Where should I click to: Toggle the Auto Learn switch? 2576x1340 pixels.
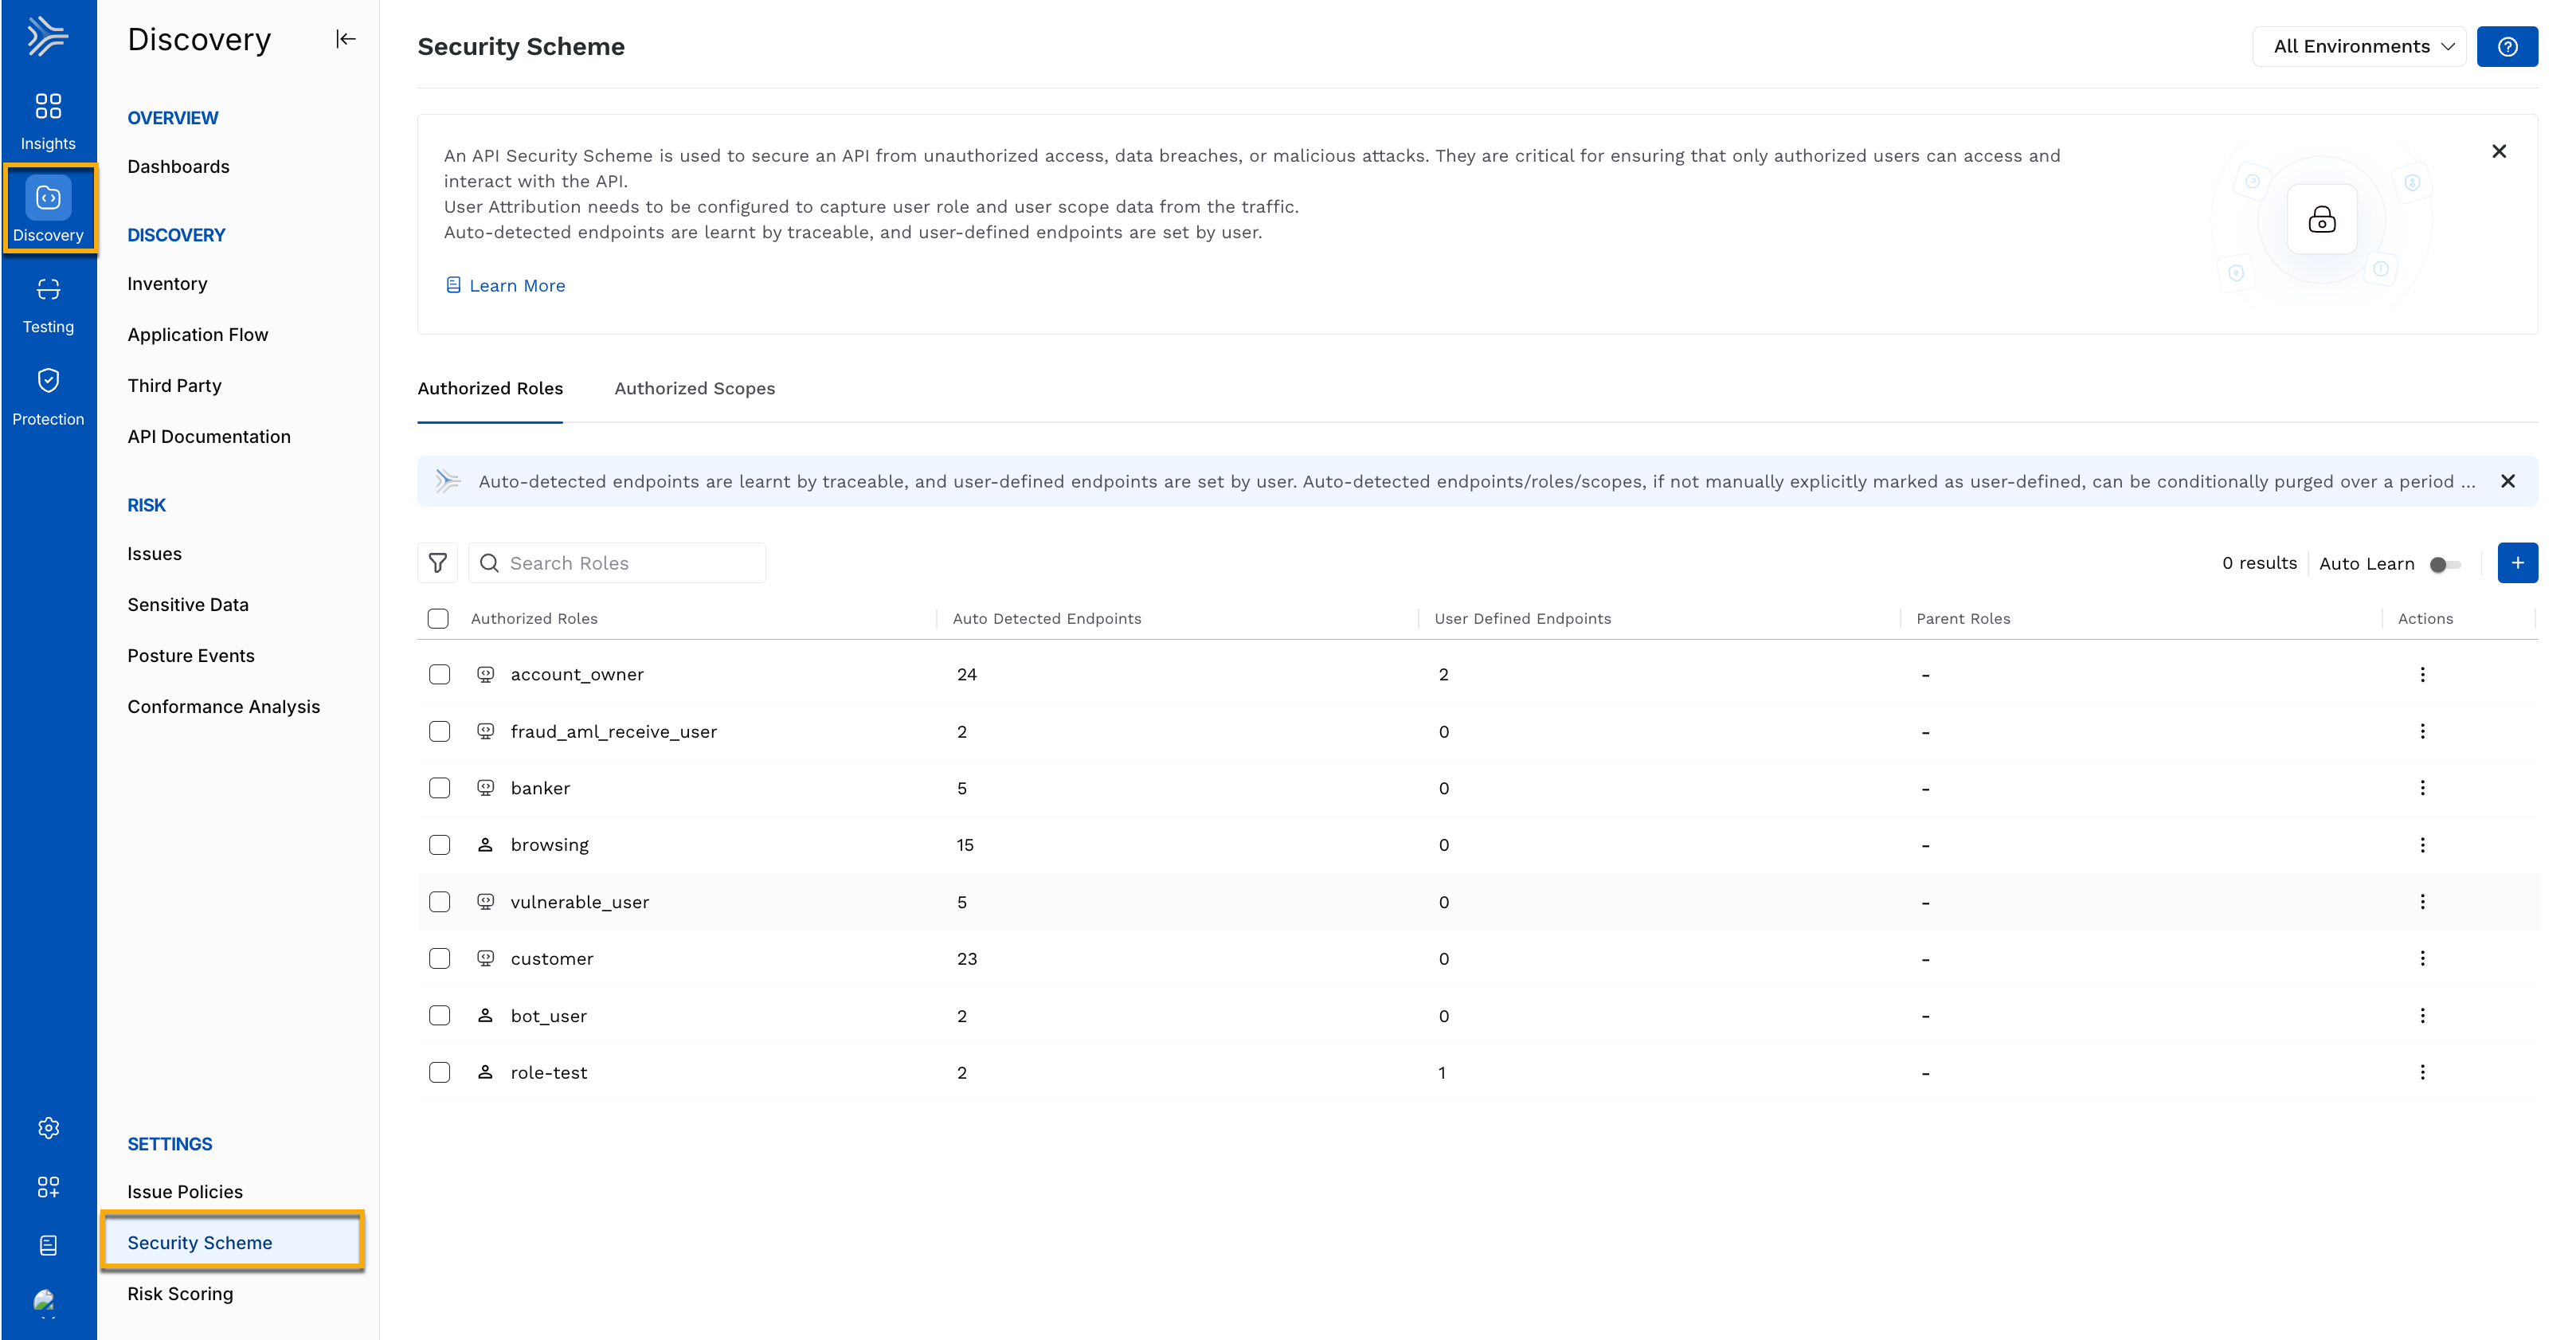point(2444,565)
